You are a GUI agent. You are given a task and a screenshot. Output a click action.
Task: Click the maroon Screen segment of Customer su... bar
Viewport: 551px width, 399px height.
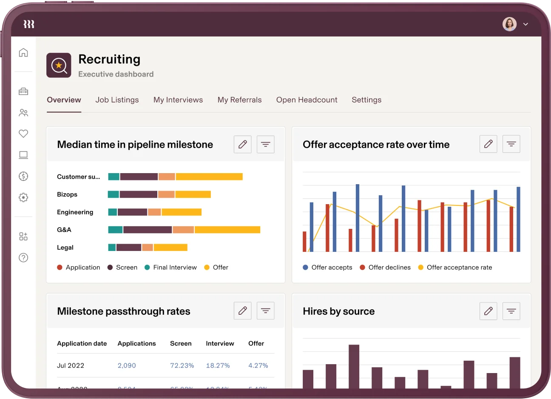pos(139,177)
